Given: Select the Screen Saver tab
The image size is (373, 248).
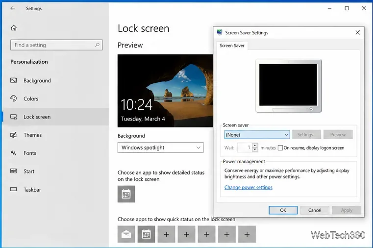Looking at the screenshot, I should [x=232, y=46].
